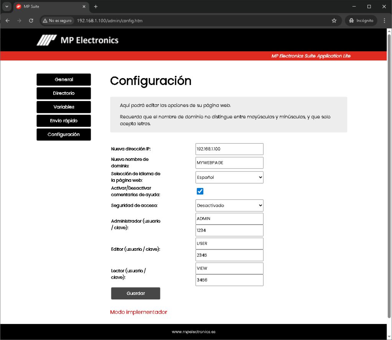Click the Incógnito profile indicator
The width and height of the screenshot is (392, 340).
pyautogui.click(x=361, y=21)
